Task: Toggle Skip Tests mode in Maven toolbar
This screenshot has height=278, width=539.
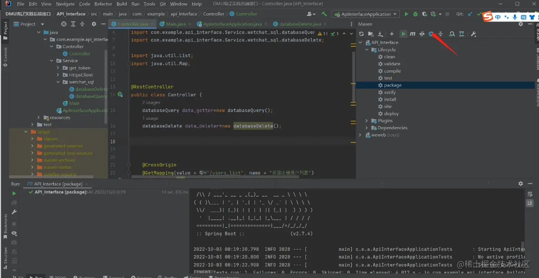Action: (431, 34)
